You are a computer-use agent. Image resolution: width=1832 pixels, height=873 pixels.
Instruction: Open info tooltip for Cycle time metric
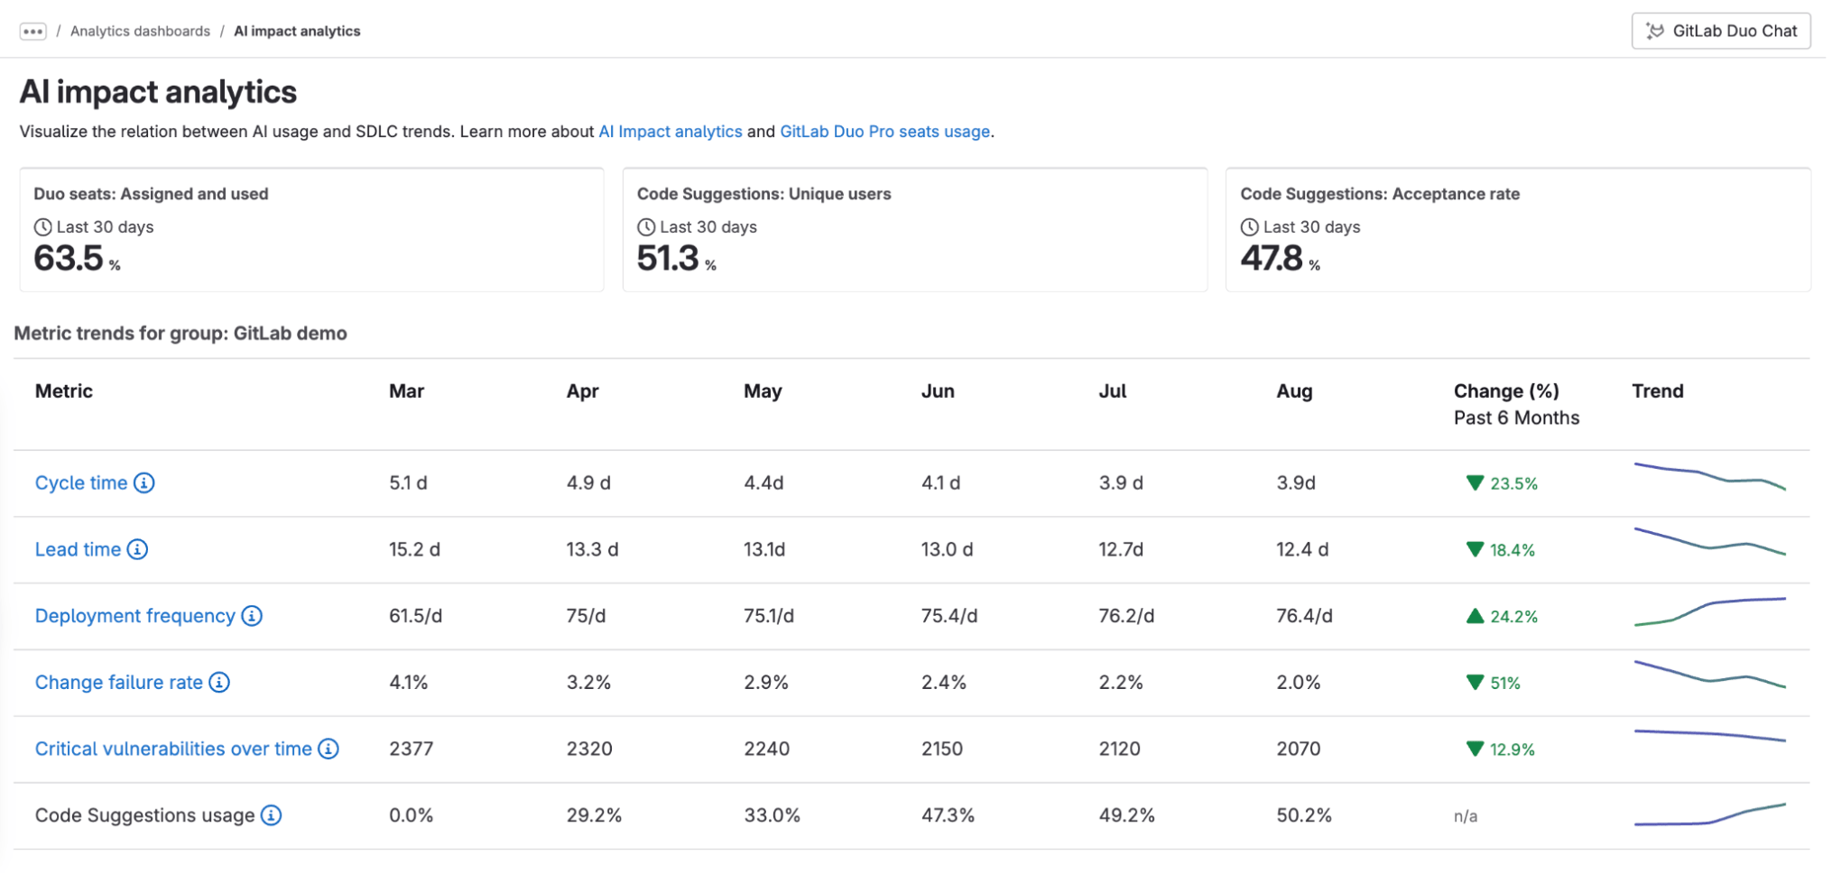click(143, 482)
